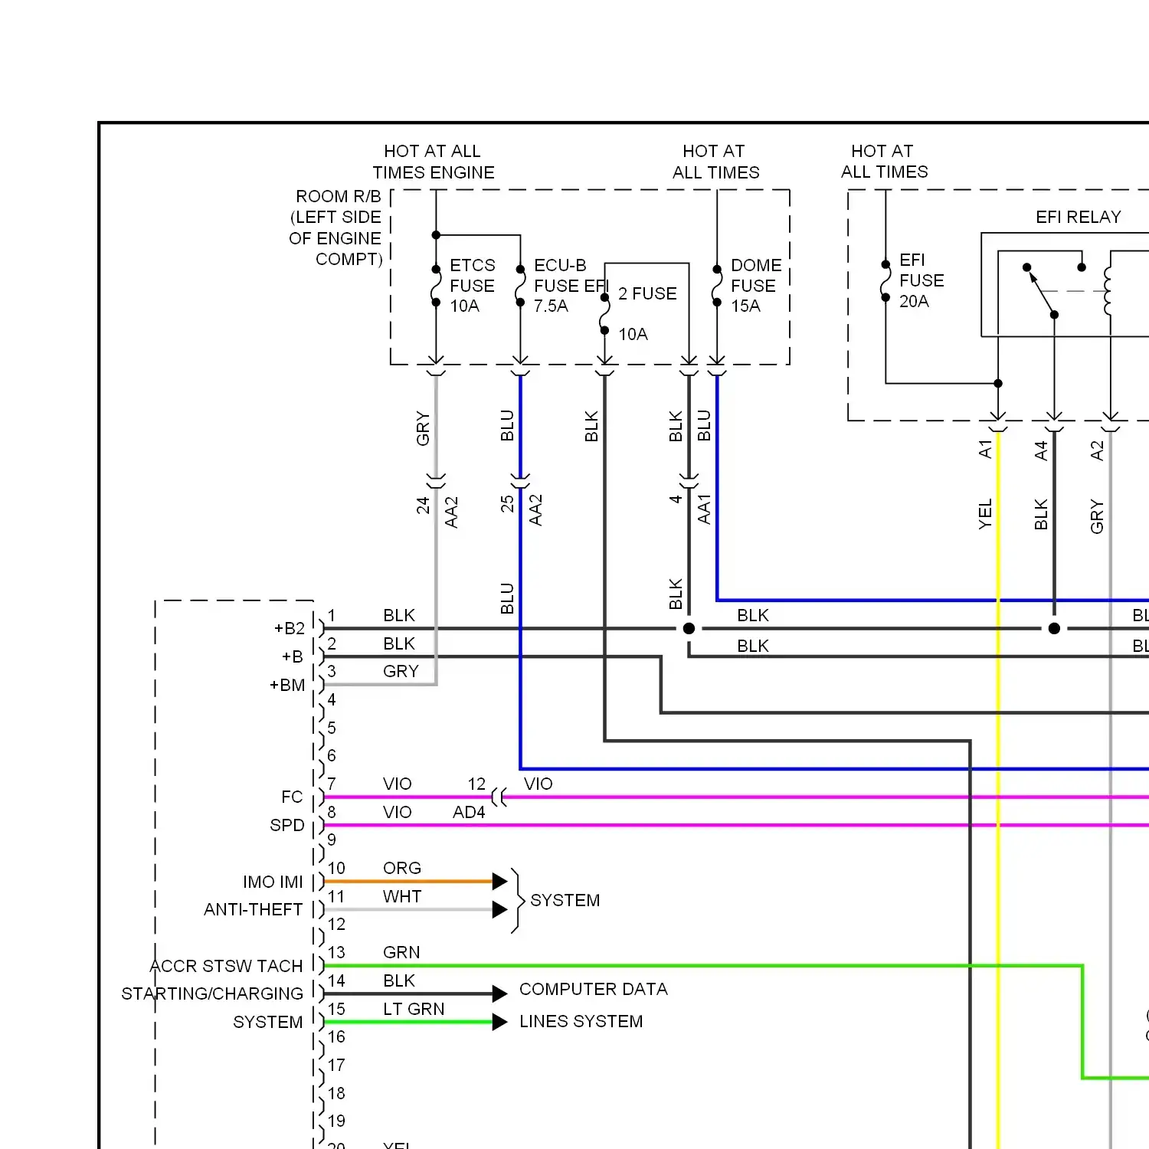Click the EFI 20A fuse symbol
The width and height of the screenshot is (1149, 1149).
click(885, 280)
